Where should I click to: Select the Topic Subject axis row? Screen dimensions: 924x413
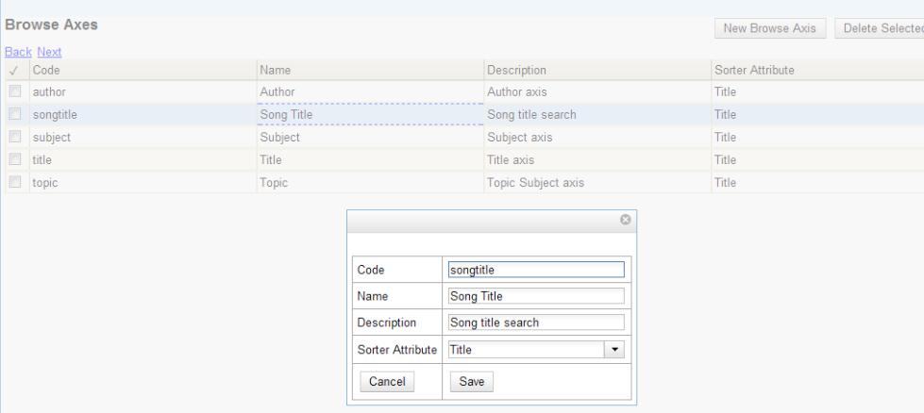[x=533, y=183]
